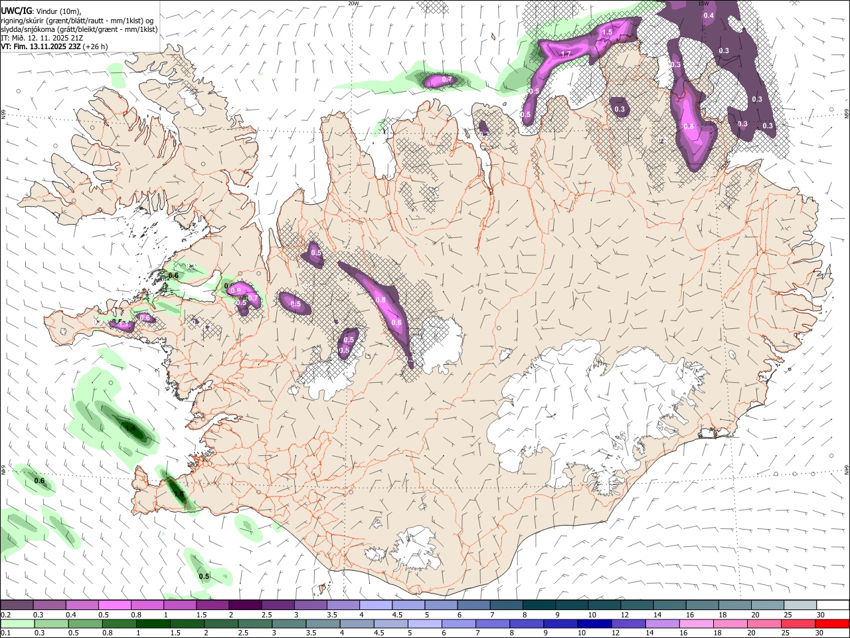Image resolution: width=850 pixels, height=638 pixels.
Task: Click the 'UWC/IG: Vindur (10m),' title text
Action: [41, 11]
